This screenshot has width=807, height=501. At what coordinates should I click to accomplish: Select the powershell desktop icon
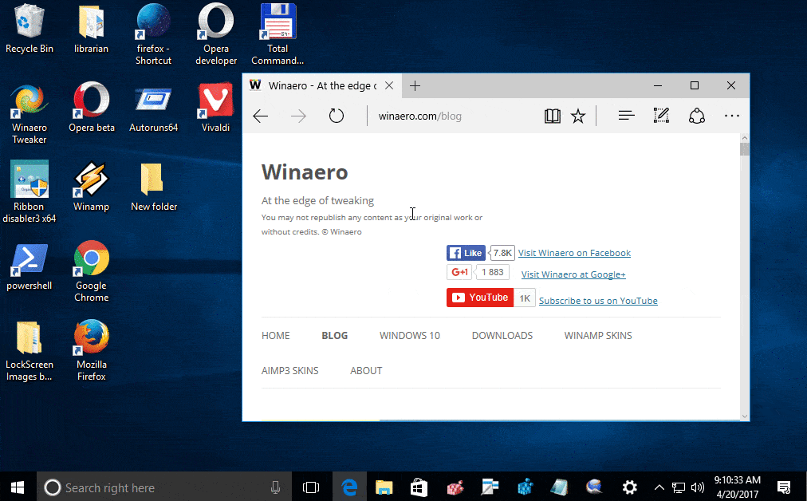[x=30, y=265]
